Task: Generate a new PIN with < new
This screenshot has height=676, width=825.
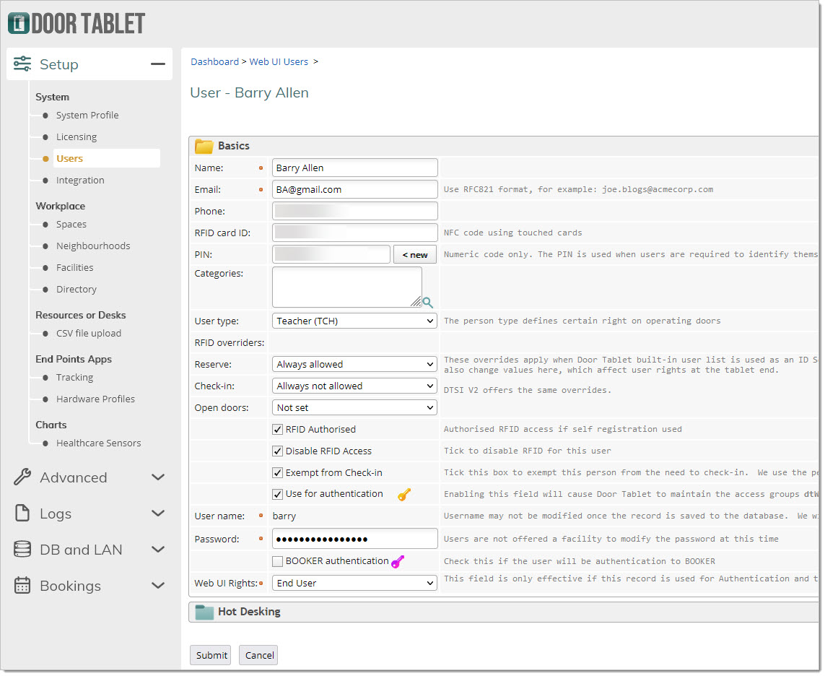Action: pyautogui.click(x=414, y=255)
